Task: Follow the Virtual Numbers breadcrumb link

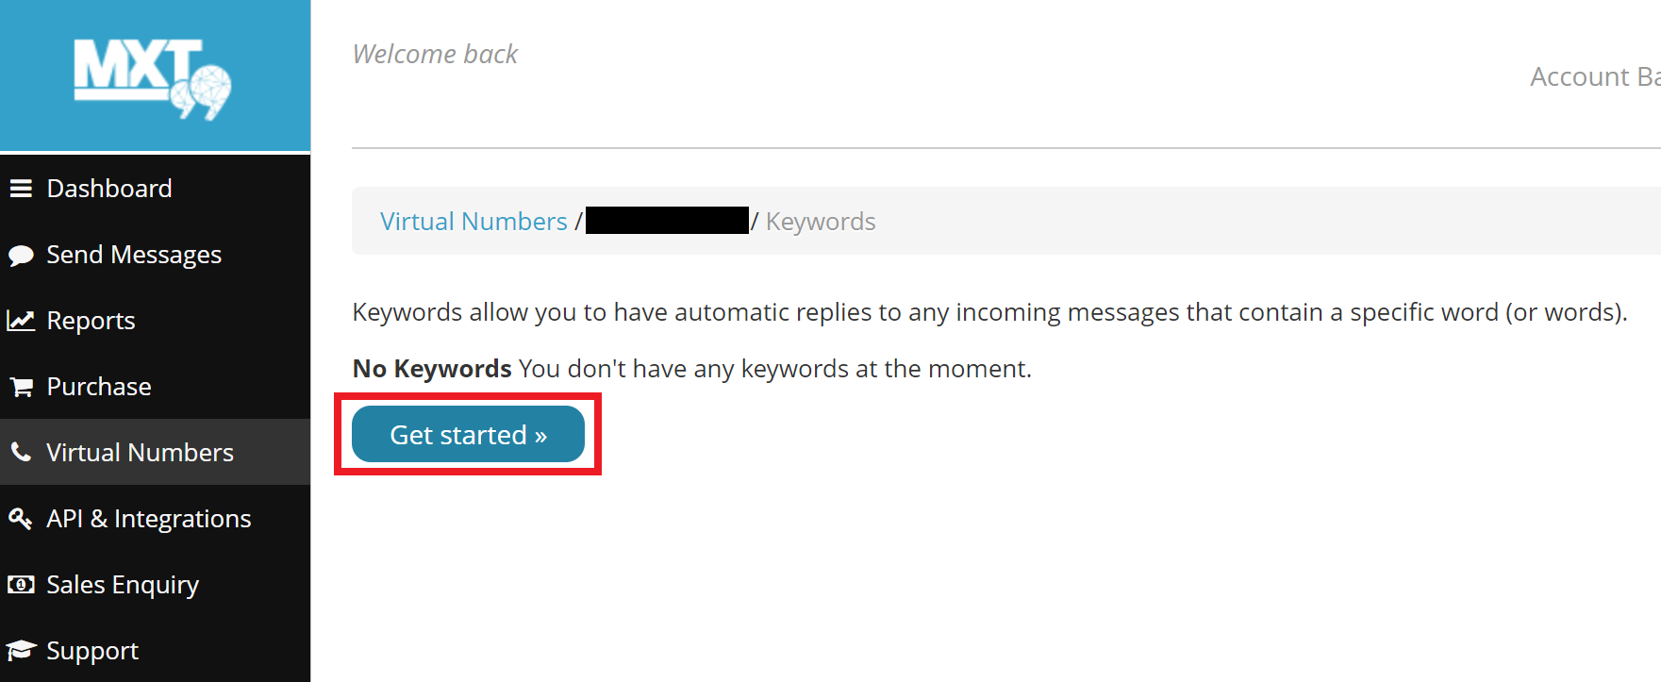Action: pos(473,221)
